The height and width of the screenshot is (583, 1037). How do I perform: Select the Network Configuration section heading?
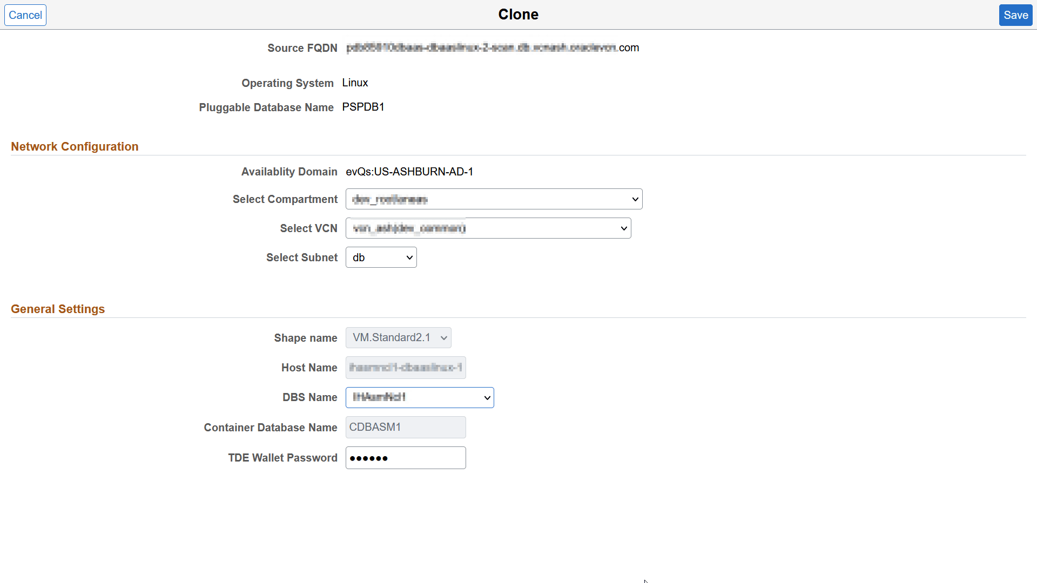(75, 146)
